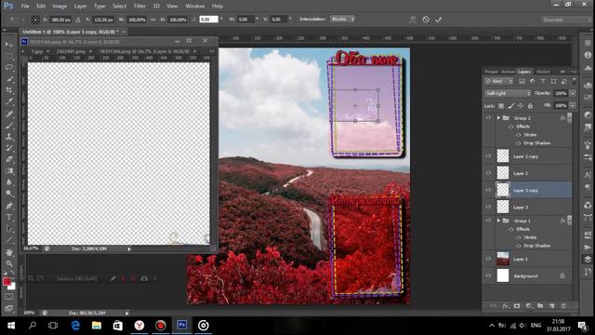Hide Layer 1 with its eye icon
Viewport: 595px width, 335px height.
click(488, 259)
